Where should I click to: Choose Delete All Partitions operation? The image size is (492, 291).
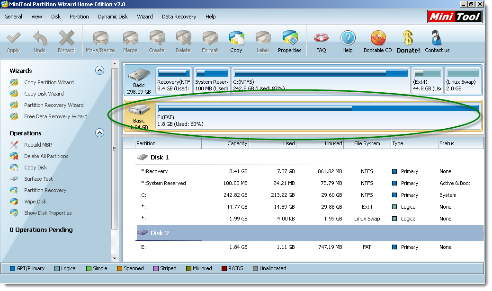46,156
